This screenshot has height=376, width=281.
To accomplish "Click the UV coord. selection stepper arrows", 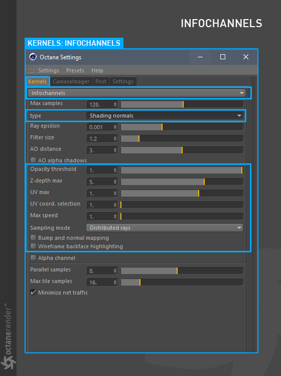I will pos(115,205).
